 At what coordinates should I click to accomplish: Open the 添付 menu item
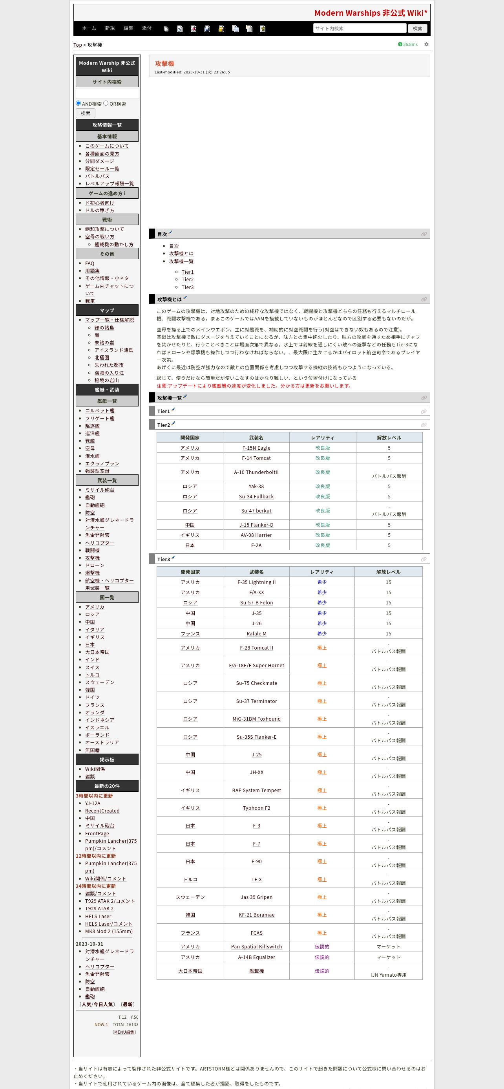point(146,28)
